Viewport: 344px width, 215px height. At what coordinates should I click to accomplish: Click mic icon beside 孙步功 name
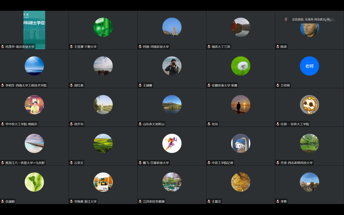(x=71, y=124)
